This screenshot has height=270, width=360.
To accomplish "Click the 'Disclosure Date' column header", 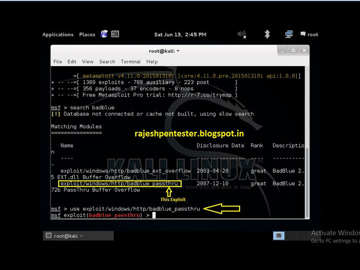I will [220, 145].
